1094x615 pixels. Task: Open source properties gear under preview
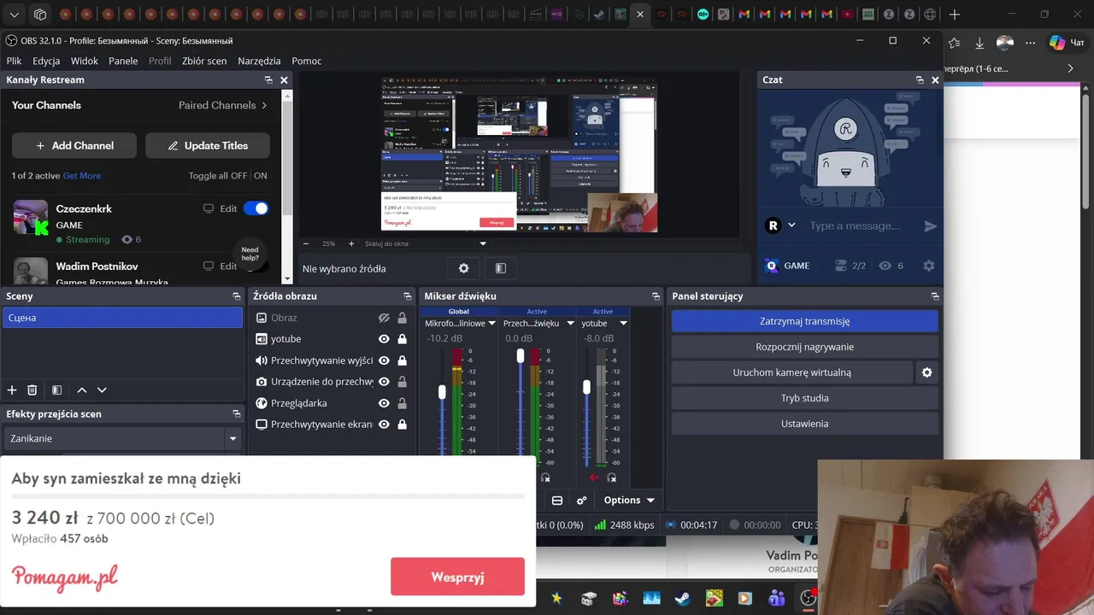pyautogui.click(x=463, y=268)
